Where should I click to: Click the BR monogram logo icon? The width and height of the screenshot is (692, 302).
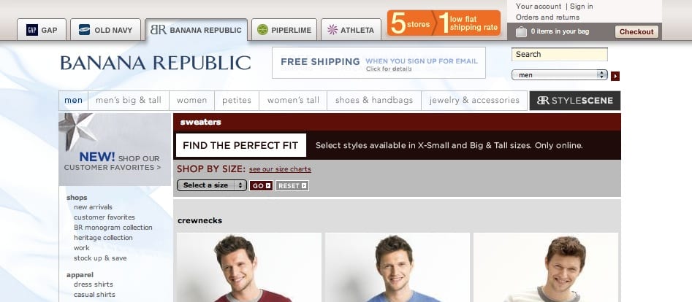pyautogui.click(x=159, y=30)
